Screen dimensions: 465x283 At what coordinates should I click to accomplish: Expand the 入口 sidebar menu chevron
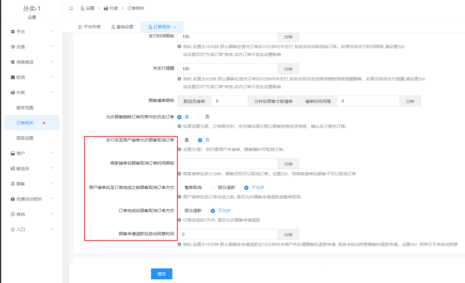[52, 229]
